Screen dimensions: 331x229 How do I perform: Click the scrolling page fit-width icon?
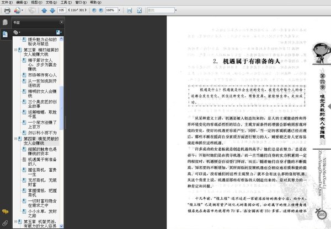[130, 10]
